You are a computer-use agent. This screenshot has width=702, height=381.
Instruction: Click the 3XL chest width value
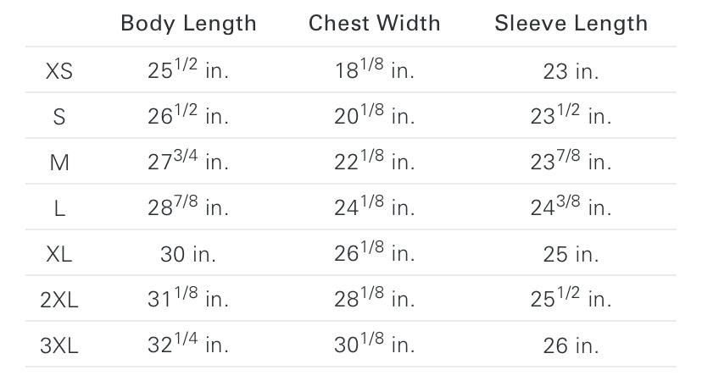click(375, 344)
